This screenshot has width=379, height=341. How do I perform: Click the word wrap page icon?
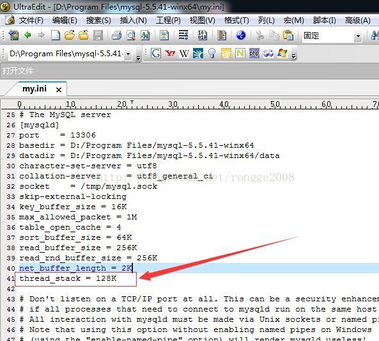pos(164,36)
